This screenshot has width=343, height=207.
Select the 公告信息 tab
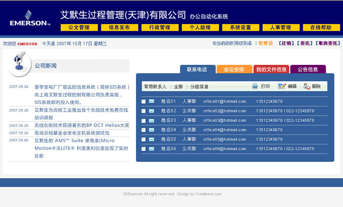click(308, 69)
